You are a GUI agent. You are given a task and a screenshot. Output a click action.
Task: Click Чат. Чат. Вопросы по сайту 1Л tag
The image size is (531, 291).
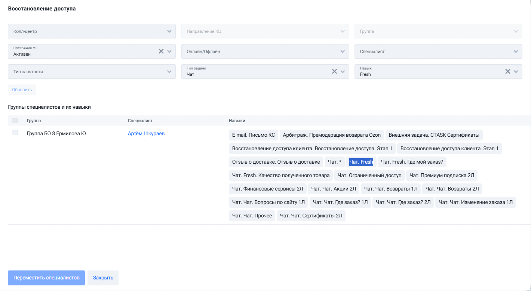click(x=268, y=202)
